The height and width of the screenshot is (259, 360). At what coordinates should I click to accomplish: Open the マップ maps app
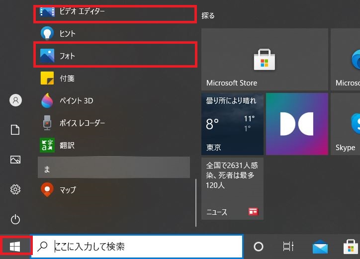click(114, 190)
